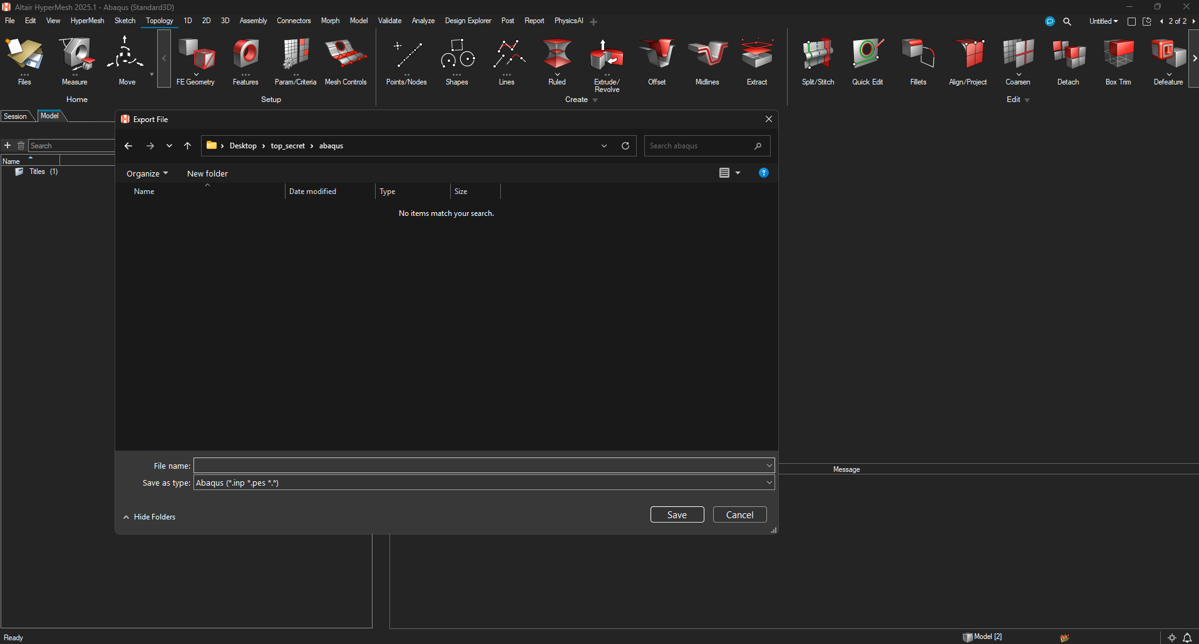The width and height of the screenshot is (1199, 644).
Task: Open the Midlines tool
Action: pyautogui.click(x=708, y=61)
